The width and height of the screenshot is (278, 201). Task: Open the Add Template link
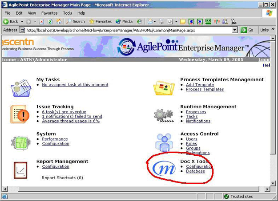pyautogui.click(x=200, y=85)
